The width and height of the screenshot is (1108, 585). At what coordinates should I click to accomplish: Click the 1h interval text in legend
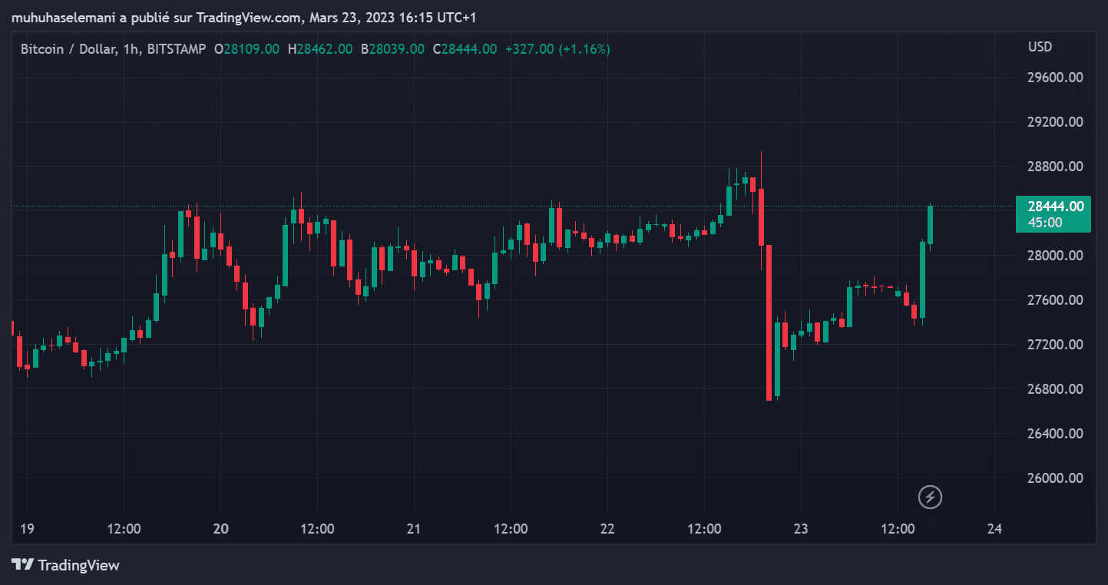tap(130, 49)
